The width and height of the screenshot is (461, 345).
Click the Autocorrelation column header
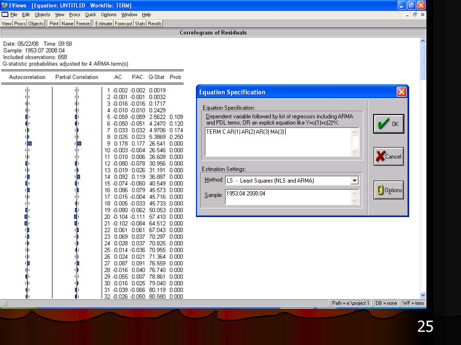[x=27, y=77]
